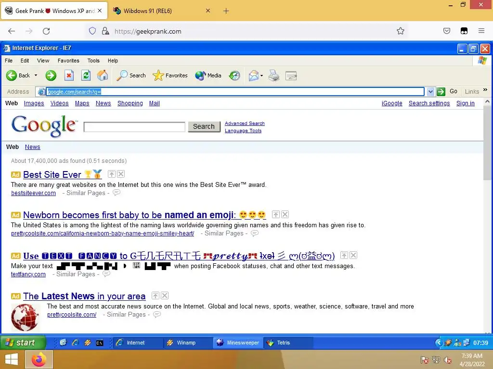Click the Windows Start logo
493x369 pixels.
pos(12,359)
